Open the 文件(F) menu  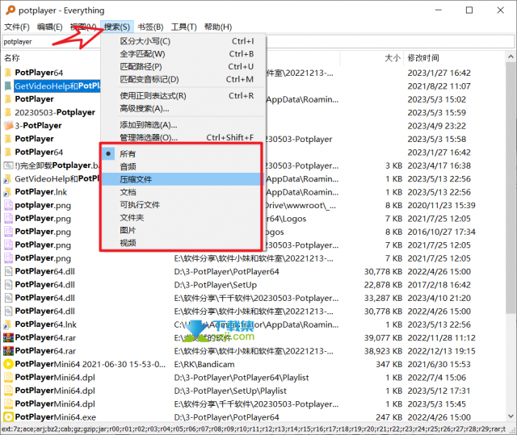[17, 27]
